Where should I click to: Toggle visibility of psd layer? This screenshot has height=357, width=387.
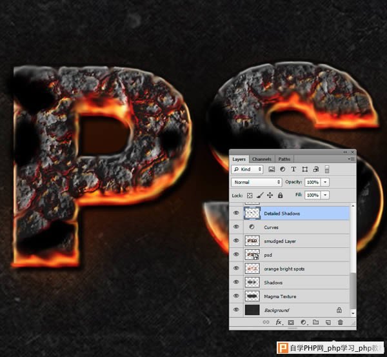(x=236, y=254)
